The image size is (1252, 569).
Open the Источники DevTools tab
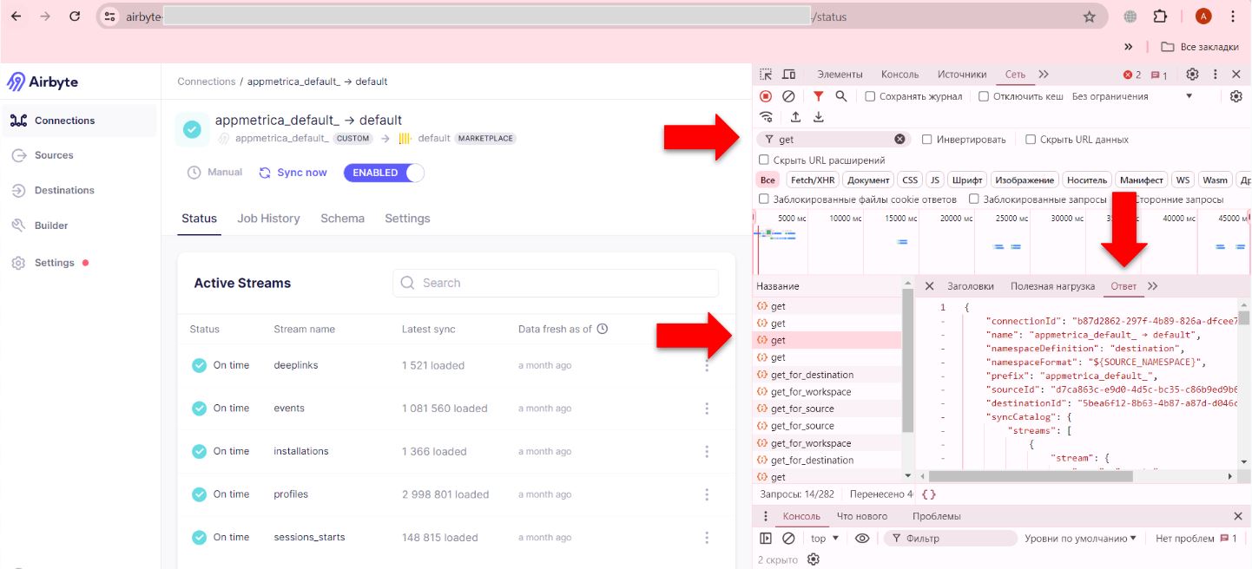962,75
